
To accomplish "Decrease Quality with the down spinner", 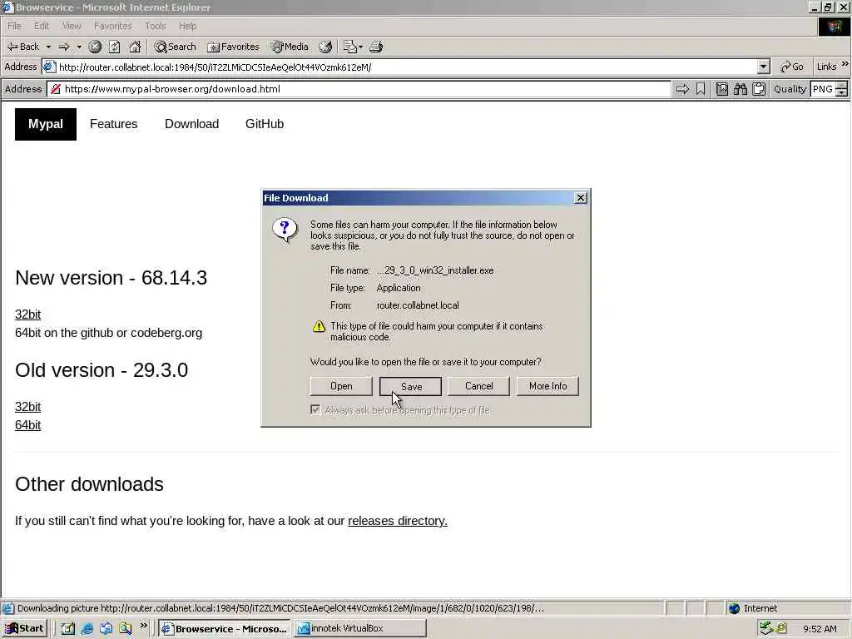I will click(842, 93).
